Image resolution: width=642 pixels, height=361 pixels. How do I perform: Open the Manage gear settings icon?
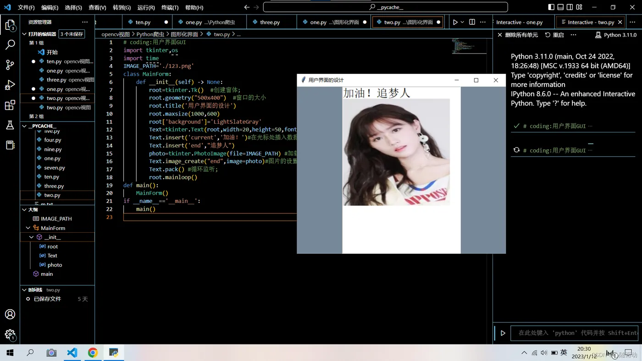tap(10, 334)
